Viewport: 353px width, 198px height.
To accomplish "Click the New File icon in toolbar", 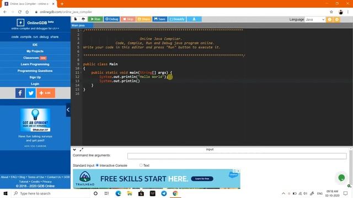I will click(x=76, y=19).
